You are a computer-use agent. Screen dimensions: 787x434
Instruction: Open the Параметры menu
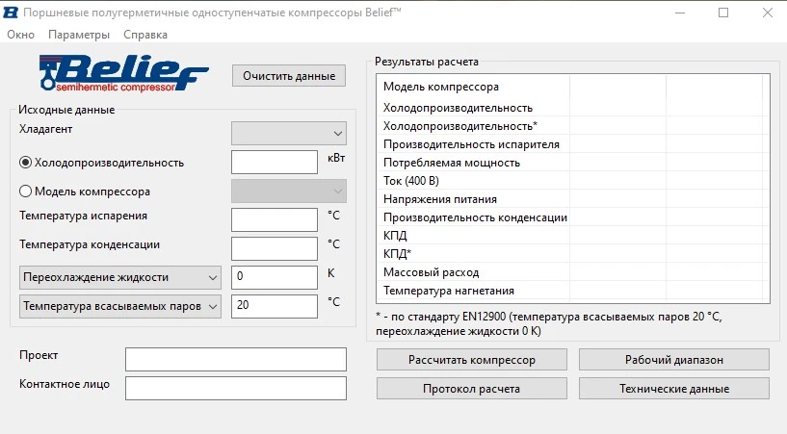[x=79, y=35]
